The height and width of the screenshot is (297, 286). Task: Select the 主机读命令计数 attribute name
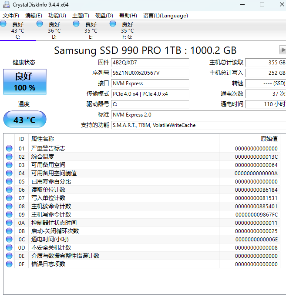tap(51, 206)
